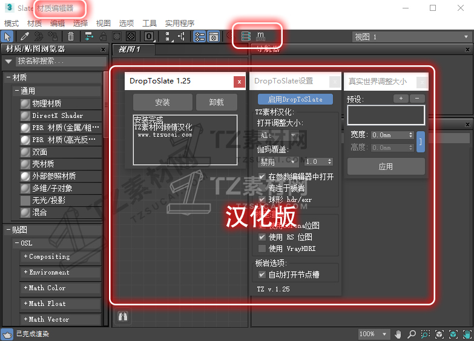Collapse the 材质 group
This screenshot has height=341, width=474.
[8, 77]
